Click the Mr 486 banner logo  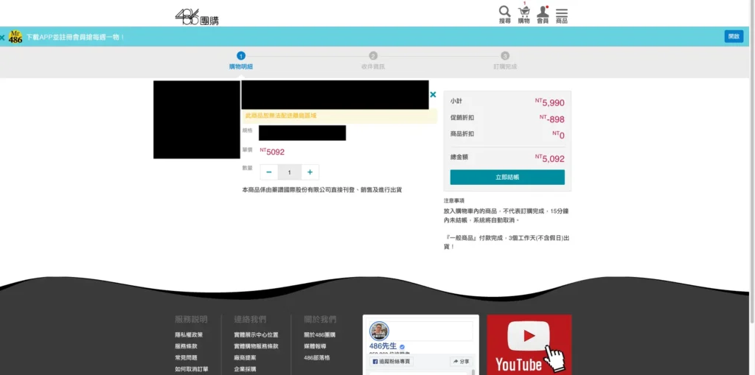[x=15, y=37]
